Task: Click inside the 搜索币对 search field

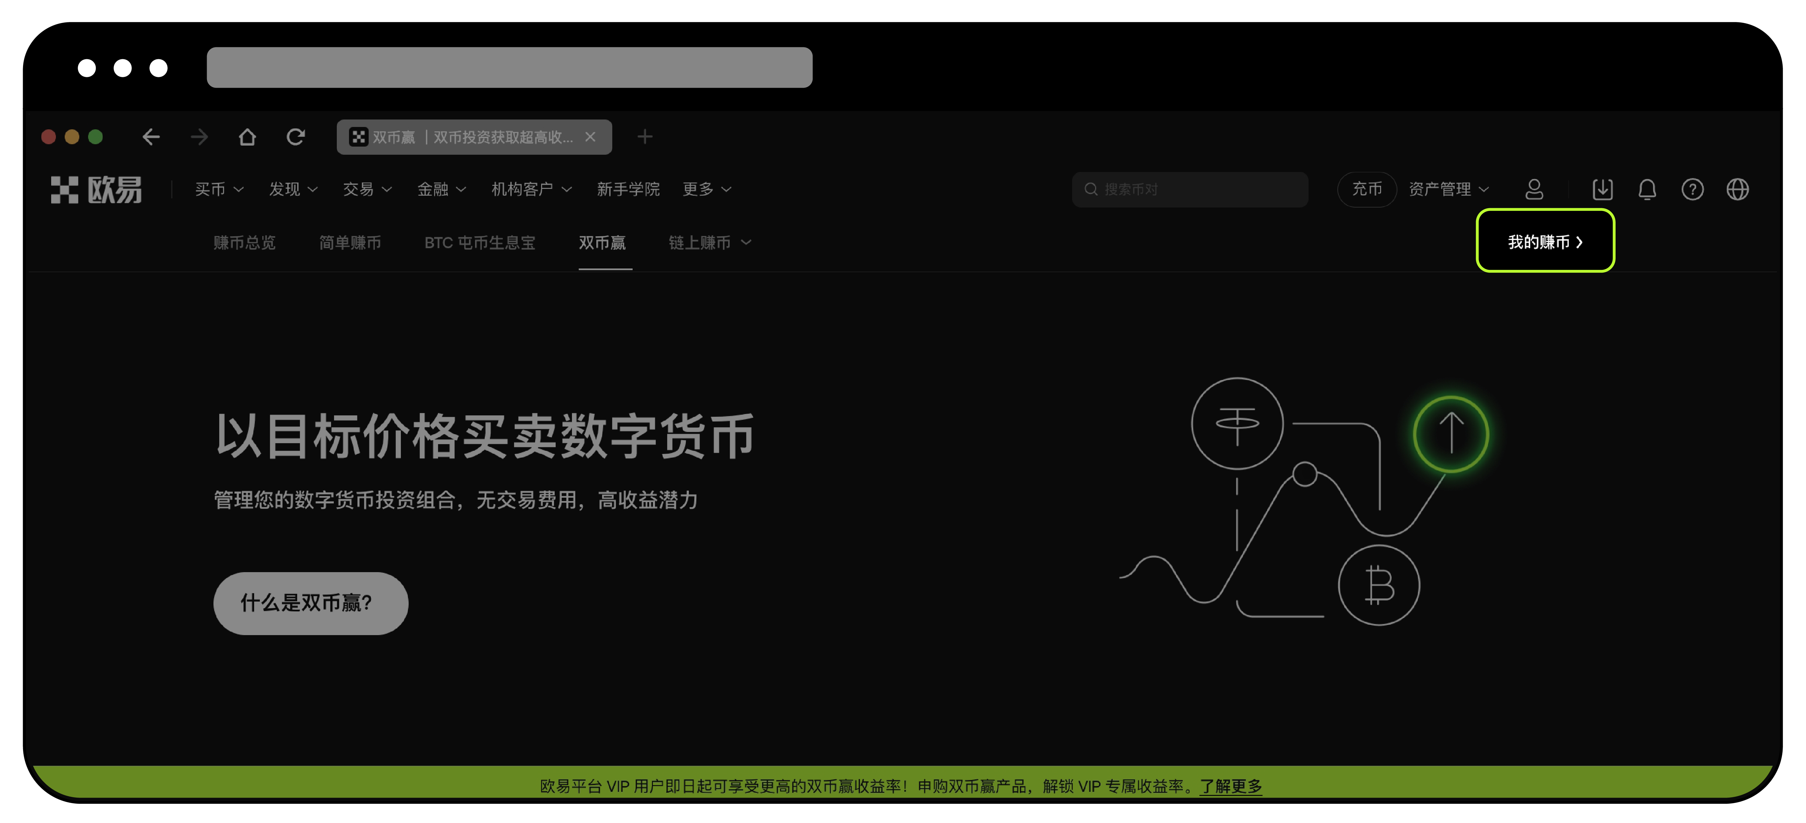Action: pos(1192,189)
